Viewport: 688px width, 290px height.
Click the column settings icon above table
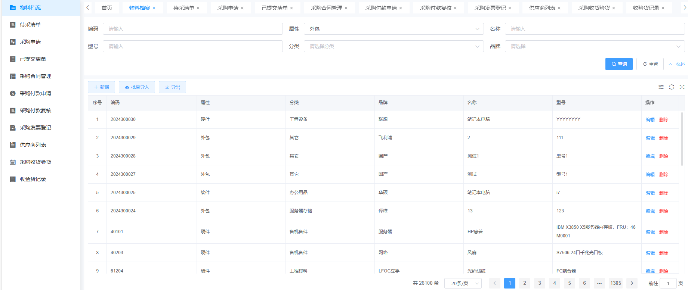(x=661, y=87)
